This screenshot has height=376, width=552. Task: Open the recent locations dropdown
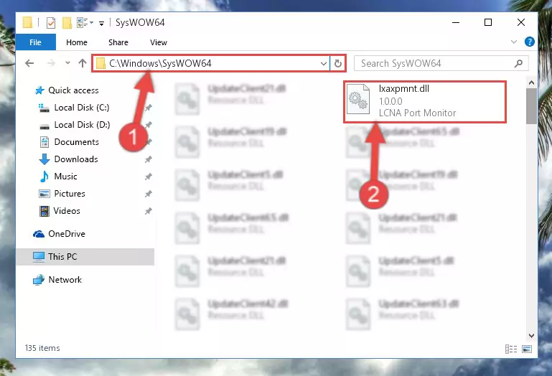coord(67,63)
